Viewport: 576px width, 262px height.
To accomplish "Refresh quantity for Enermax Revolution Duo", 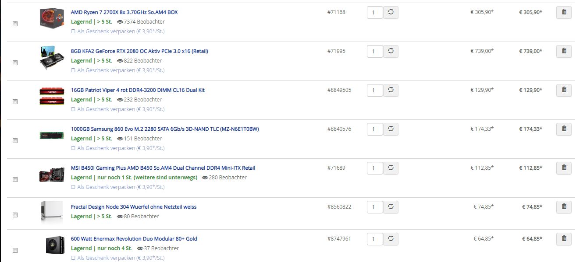I will (x=391, y=239).
